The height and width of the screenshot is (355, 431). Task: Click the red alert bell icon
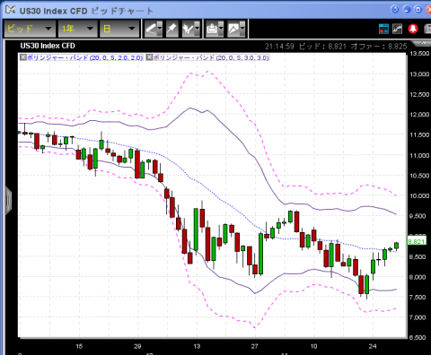coord(413,29)
